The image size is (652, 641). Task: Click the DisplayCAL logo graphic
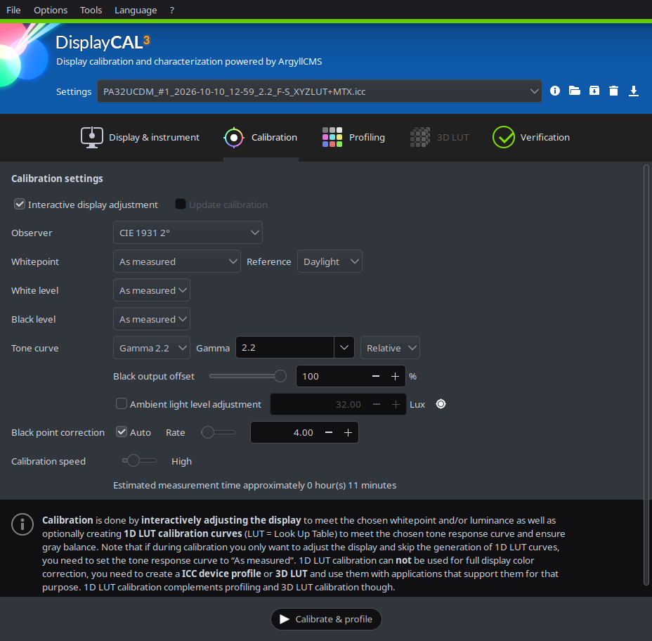tap(25, 54)
